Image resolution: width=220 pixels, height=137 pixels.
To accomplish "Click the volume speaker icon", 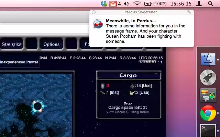I will [126, 4].
